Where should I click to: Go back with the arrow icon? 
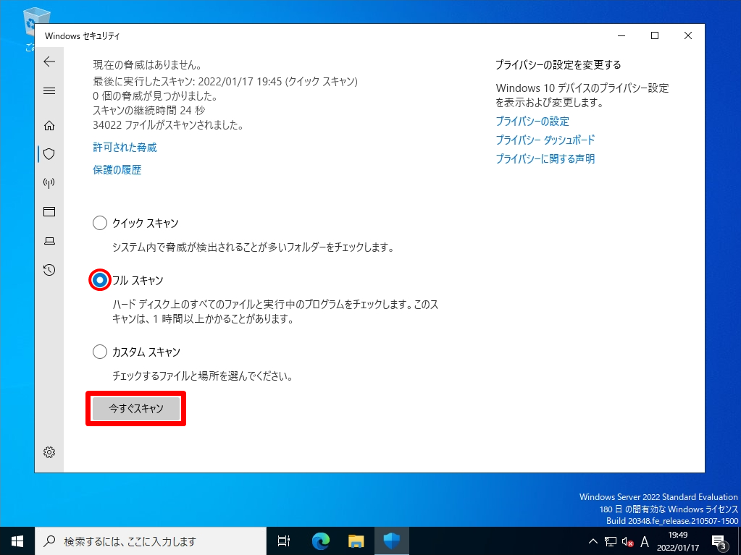[x=49, y=62]
